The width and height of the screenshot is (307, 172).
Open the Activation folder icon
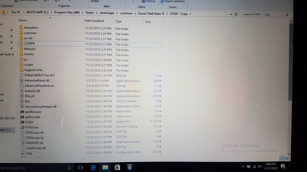[x=21, y=27]
